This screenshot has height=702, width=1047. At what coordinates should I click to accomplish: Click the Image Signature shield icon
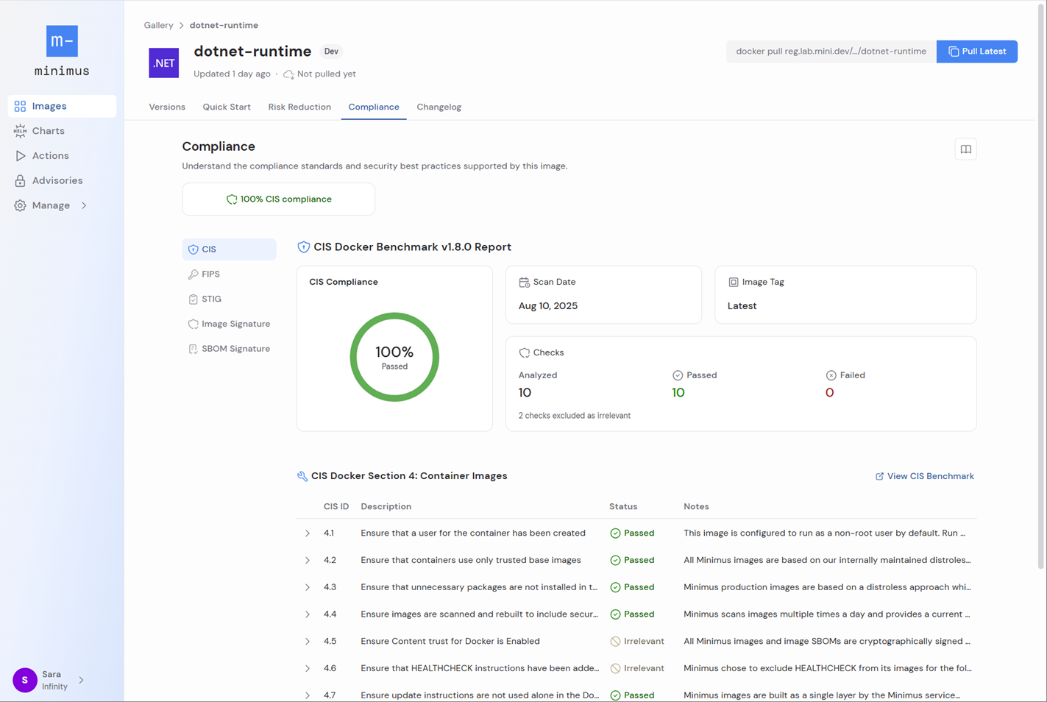[x=193, y=324]
